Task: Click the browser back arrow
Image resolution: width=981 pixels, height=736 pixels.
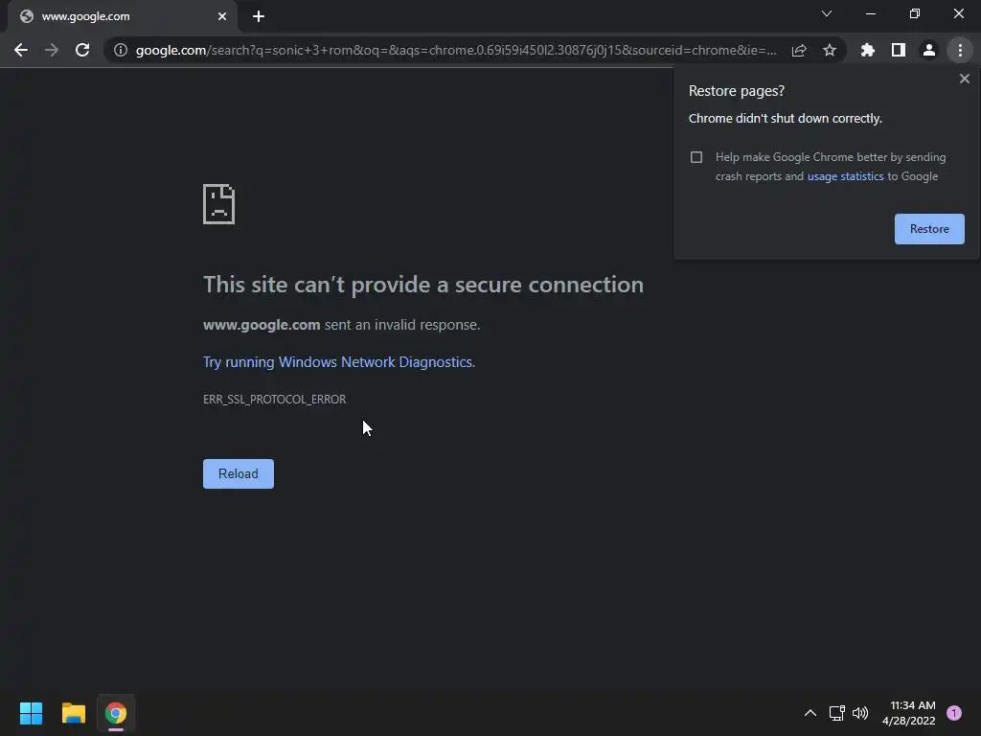Action: pos(21,50)
